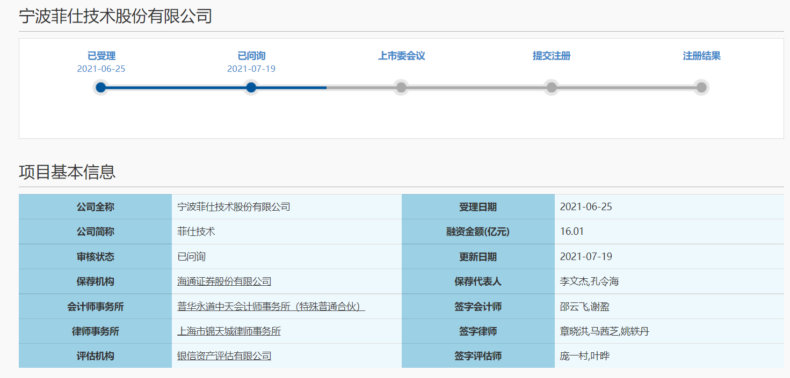This screenshot has width=790, height=378.
Task: Select the 上市委会议 progress node circle
Action: (x=401, y=87)
